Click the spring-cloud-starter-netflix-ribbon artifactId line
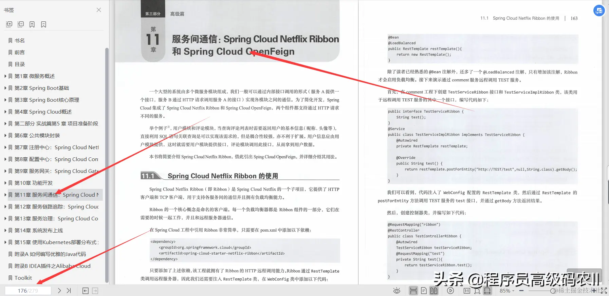Image resolution: width=609 pixels, height=296 pixels. tap(222, 253)
